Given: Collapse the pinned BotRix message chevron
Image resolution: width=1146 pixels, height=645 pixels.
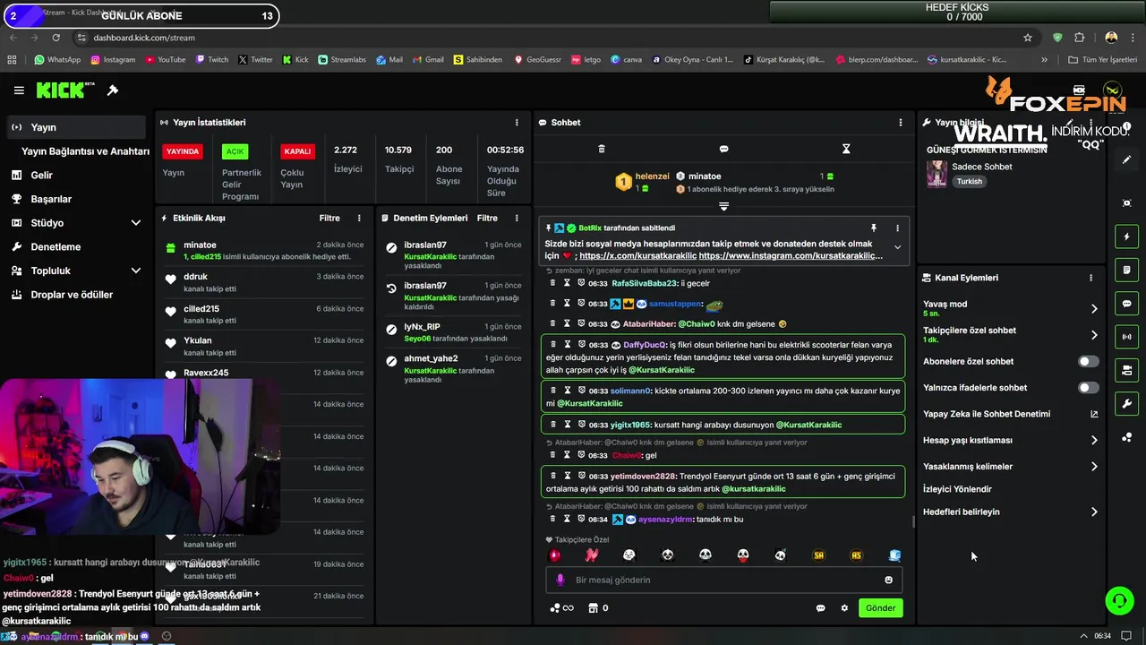Looking at the screenshot, I should click(897, 247).
